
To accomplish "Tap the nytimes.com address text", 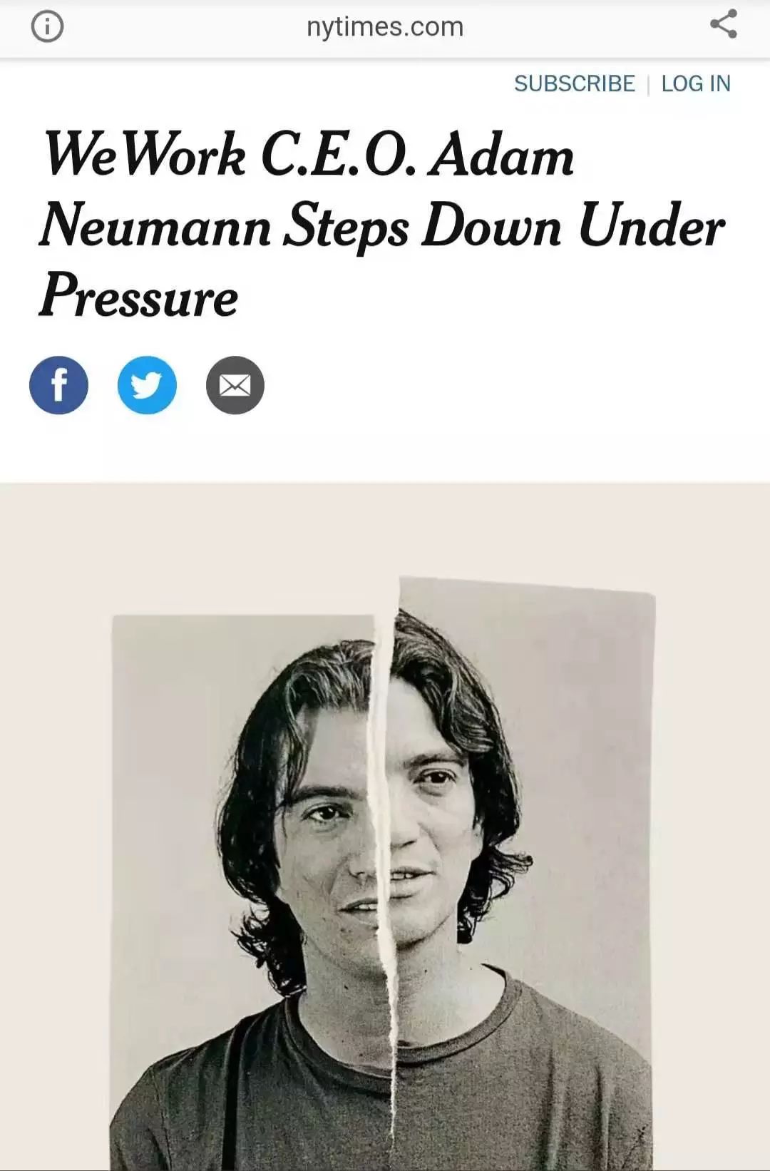I will (x=385, y=27).
